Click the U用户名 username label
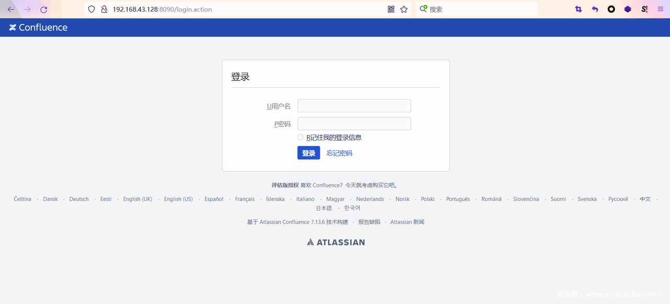670x304 pixels. 278,106
